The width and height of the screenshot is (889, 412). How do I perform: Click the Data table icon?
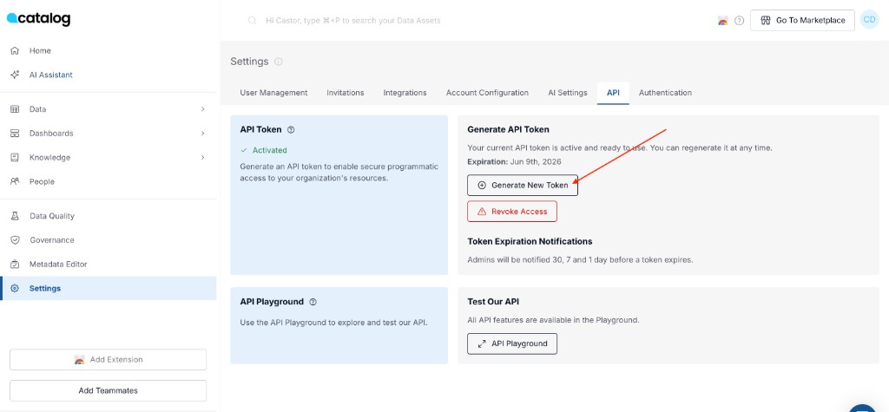(x=16, y=109)
